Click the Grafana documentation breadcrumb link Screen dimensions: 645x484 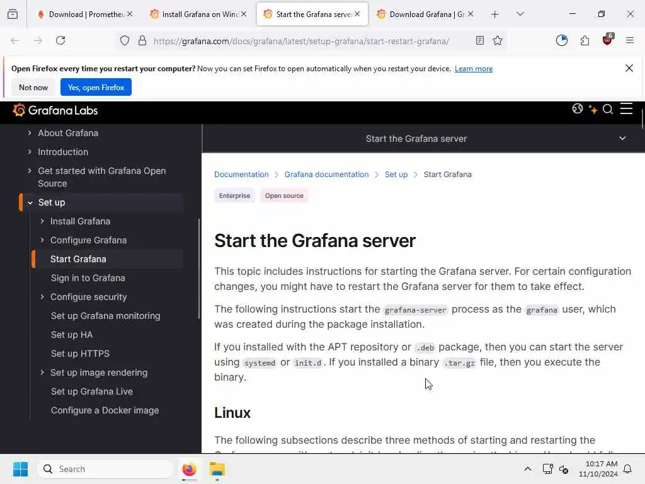pos(327,175)
